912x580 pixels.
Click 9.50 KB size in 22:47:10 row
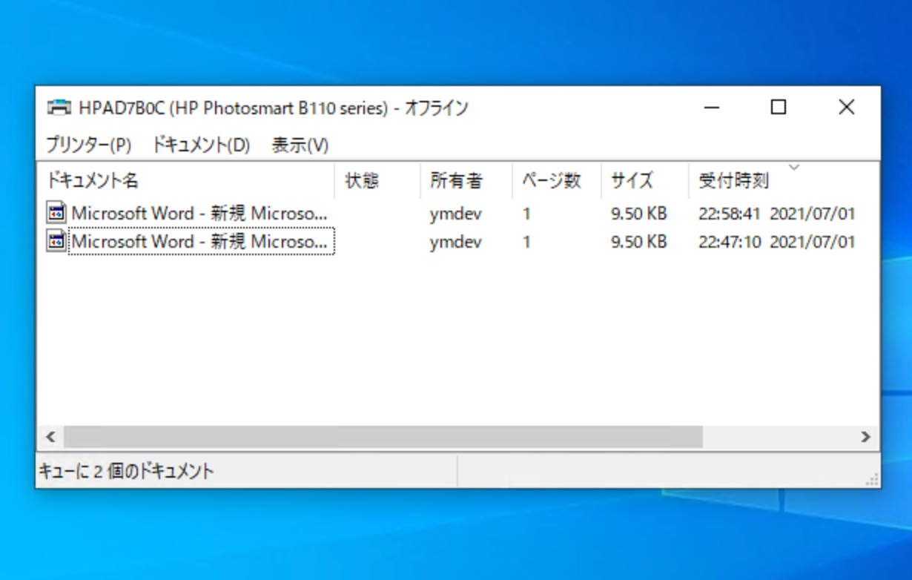pos(639,242)
